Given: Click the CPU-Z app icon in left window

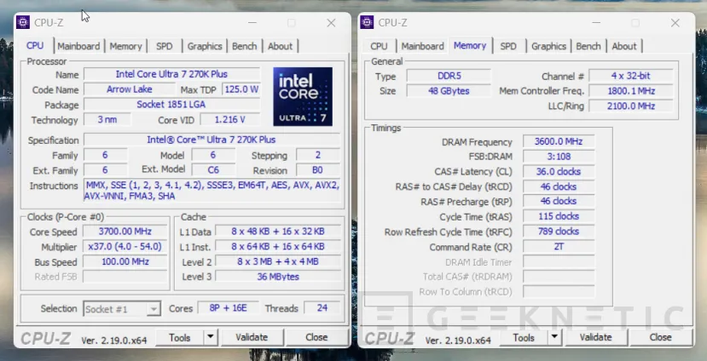Looking at the screenshot, I should point(23,22).
